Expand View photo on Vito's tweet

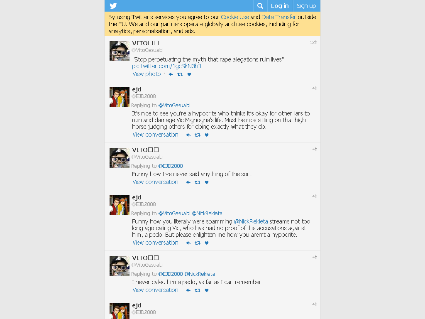(x=147, y=74)
